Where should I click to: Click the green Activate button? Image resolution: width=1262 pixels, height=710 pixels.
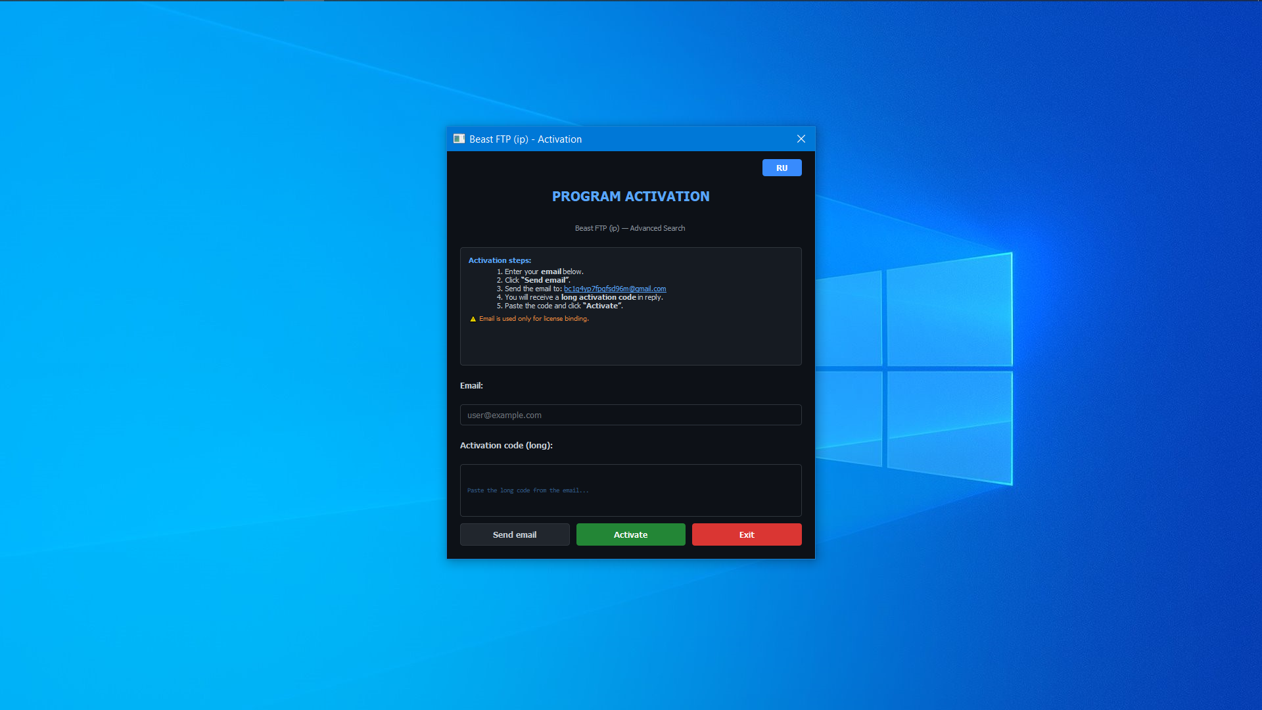pyautogui.click(x=630, y=534)
